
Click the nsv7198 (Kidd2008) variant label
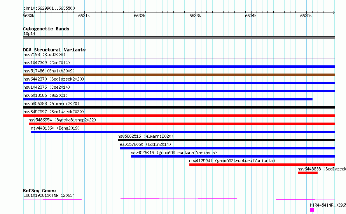tap(44, 54)
